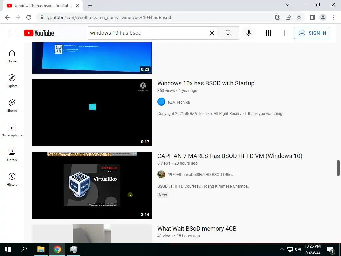Viewport: 341px width, 256px height.
Task: Open Library in sidebar
Action: point(12,155)
